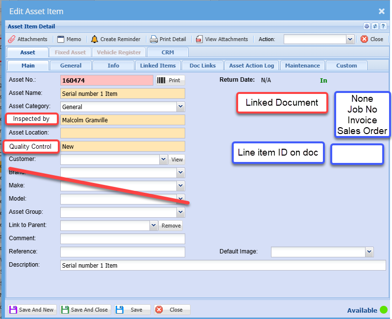Click the Create Reminder bell icon

coord(95,39)
